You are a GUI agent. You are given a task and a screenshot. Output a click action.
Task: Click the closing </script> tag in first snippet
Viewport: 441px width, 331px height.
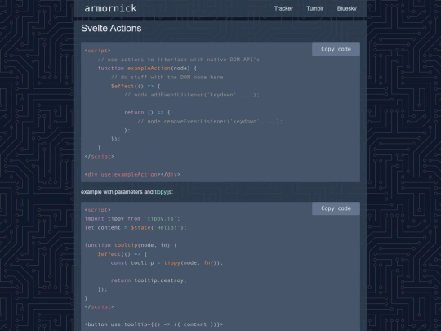click(x=100, y=157)
